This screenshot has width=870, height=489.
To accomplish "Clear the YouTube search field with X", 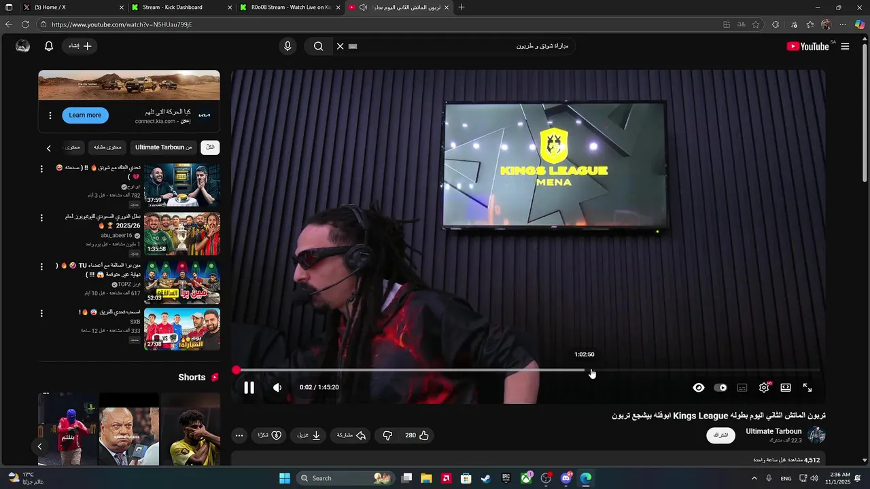I will click(340, 46).
